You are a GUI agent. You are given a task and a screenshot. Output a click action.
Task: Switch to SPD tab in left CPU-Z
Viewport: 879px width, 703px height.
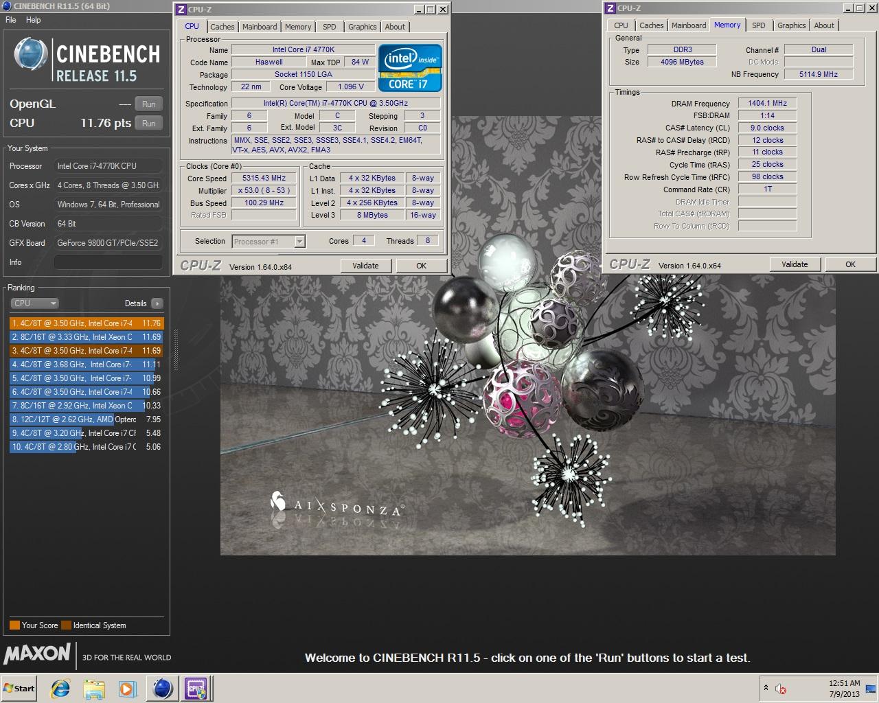[330, 27]
